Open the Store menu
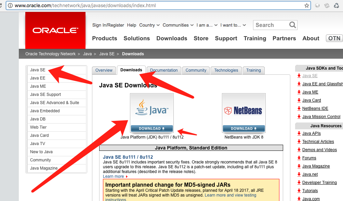 coord(201,38)
